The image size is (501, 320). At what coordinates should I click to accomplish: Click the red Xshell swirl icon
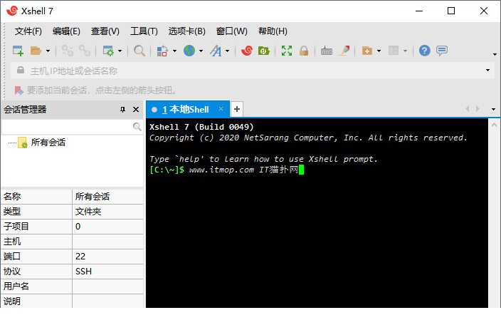click(247, 51)
